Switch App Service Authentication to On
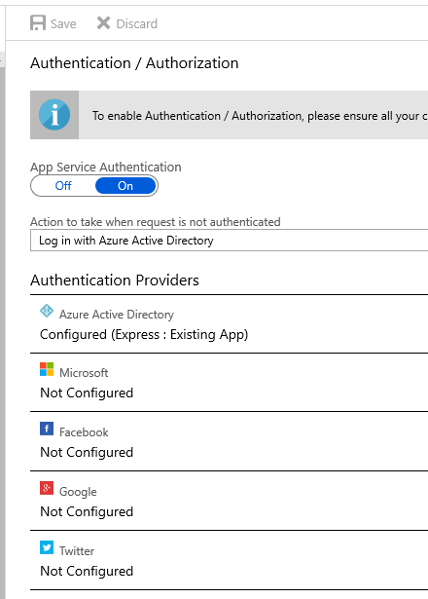The image size is (428, 599). 125,186
